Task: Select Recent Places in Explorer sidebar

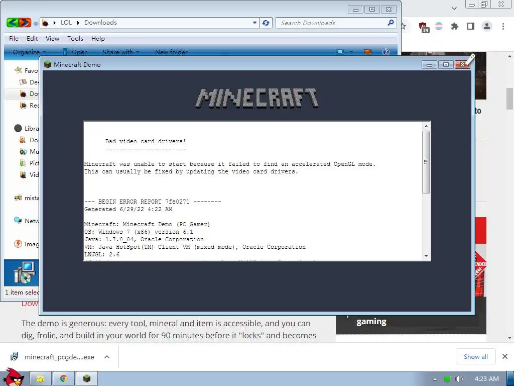Action: [29, 105]
